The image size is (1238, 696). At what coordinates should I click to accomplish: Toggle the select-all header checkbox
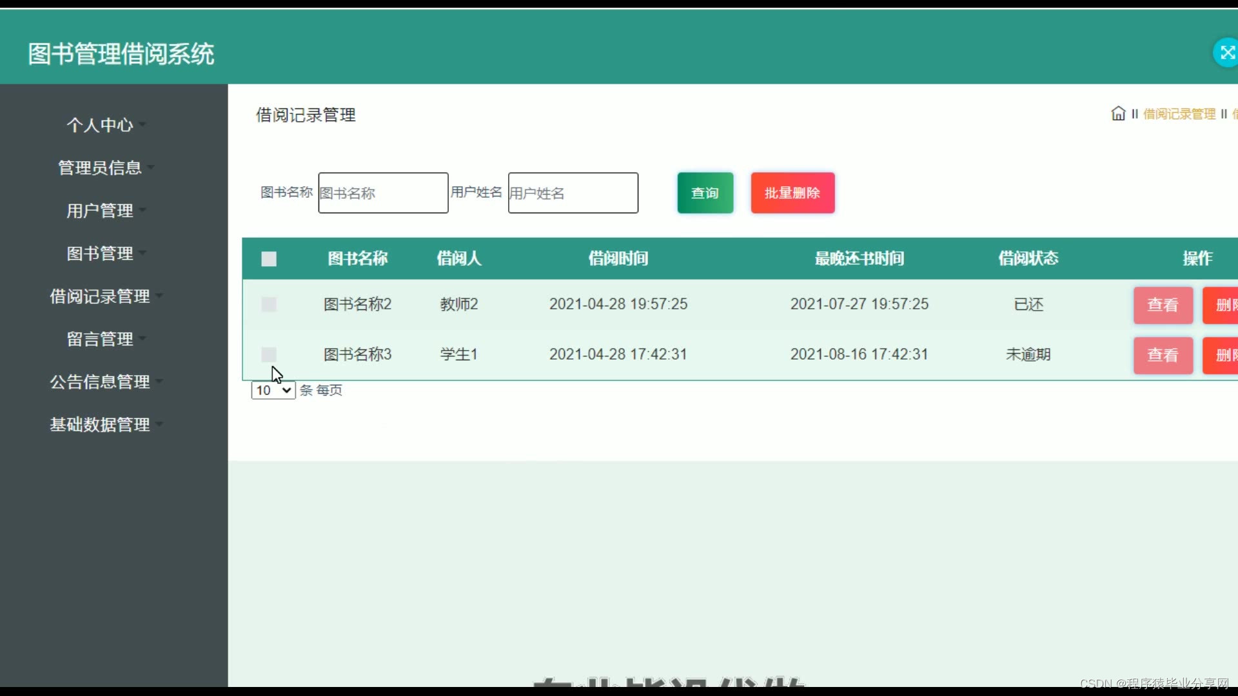click(269, 259)
